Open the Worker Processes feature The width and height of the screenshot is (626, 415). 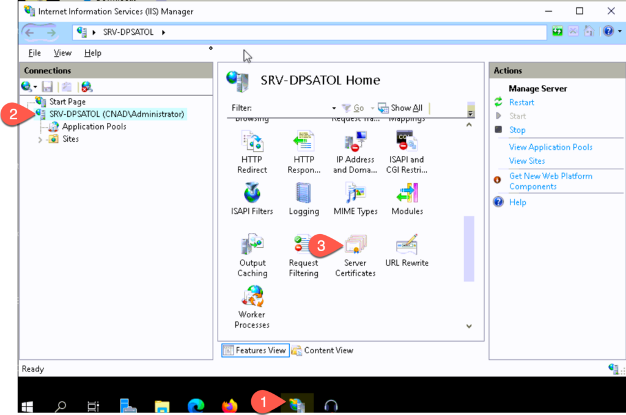[252, 299]
